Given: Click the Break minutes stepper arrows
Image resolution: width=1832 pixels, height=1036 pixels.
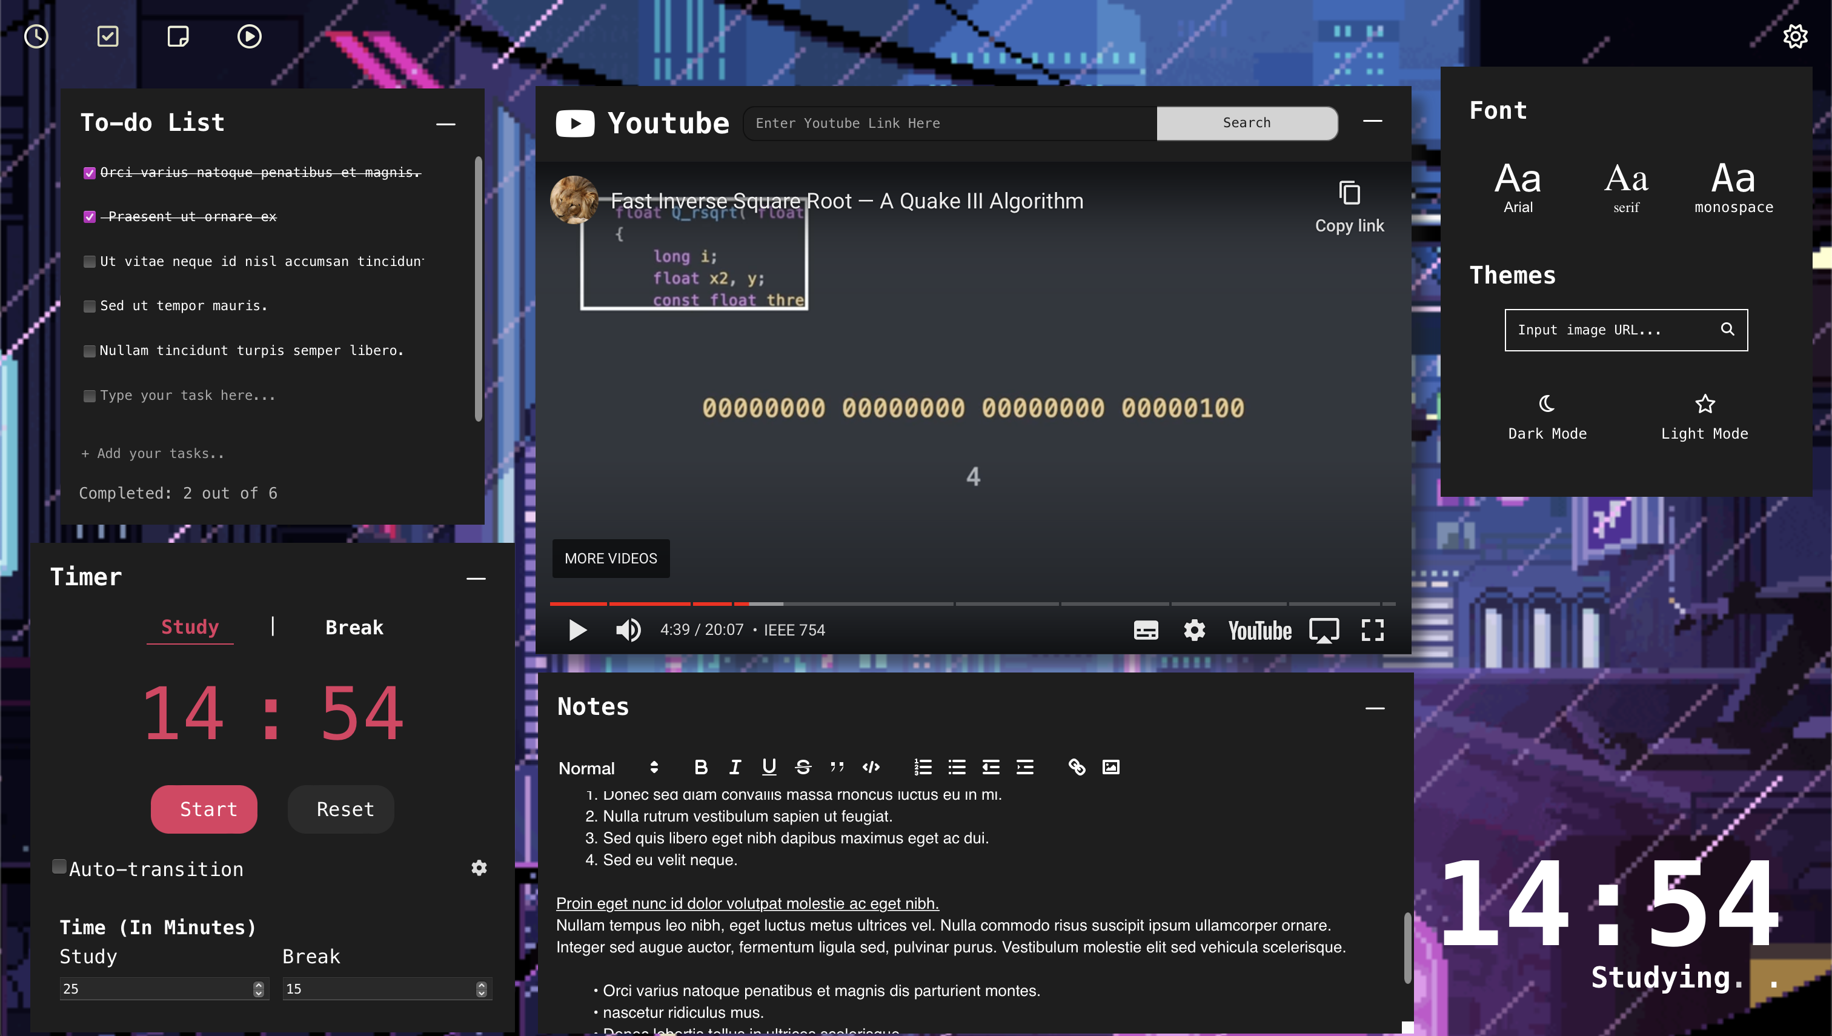Looking at the screenshot, I should pyautogui.click(x=482, y=989).
